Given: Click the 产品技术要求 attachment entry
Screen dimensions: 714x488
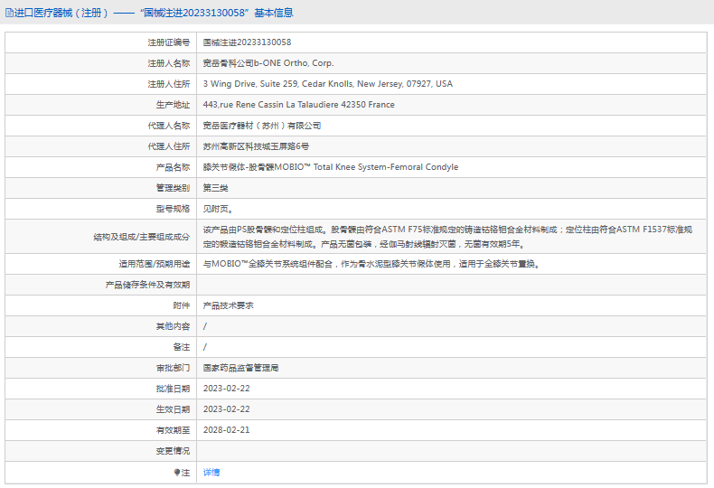Looking at the screenshot, I should pos(228,305).
